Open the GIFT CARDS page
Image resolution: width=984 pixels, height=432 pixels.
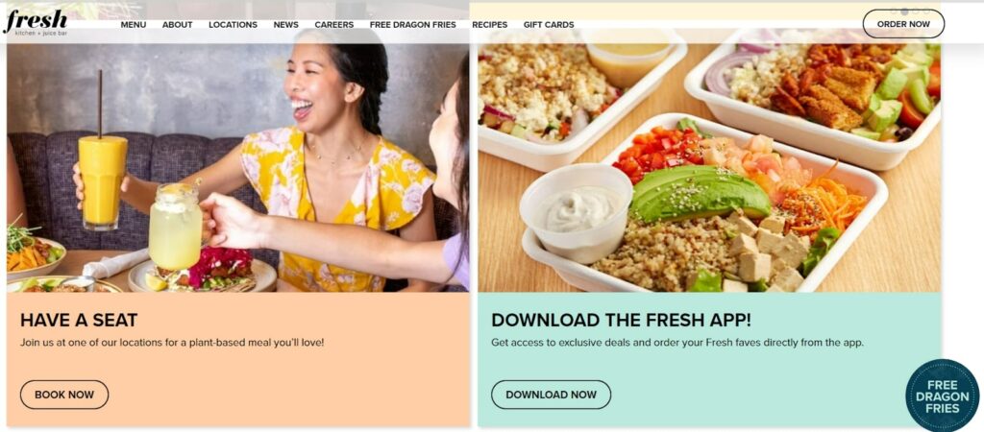pyautogui.click(x=549, y=24)
